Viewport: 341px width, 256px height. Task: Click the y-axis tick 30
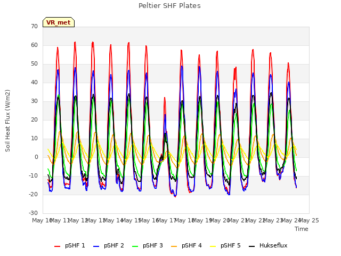34,101
